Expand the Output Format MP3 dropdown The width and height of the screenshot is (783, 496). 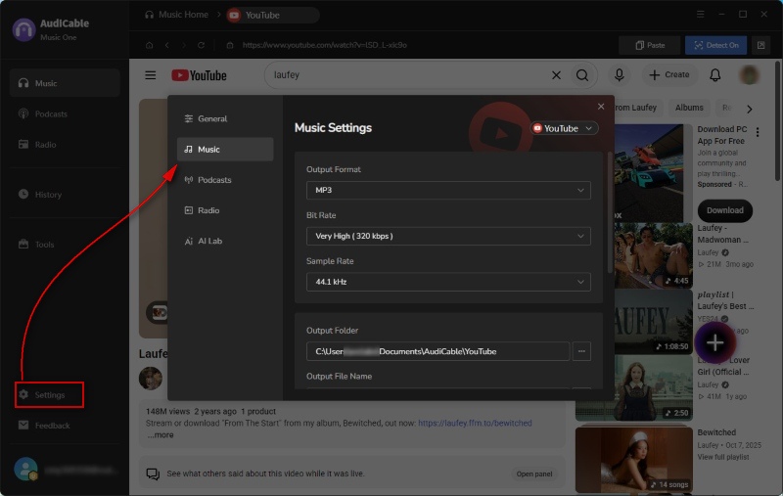click(x=448, y=190)
